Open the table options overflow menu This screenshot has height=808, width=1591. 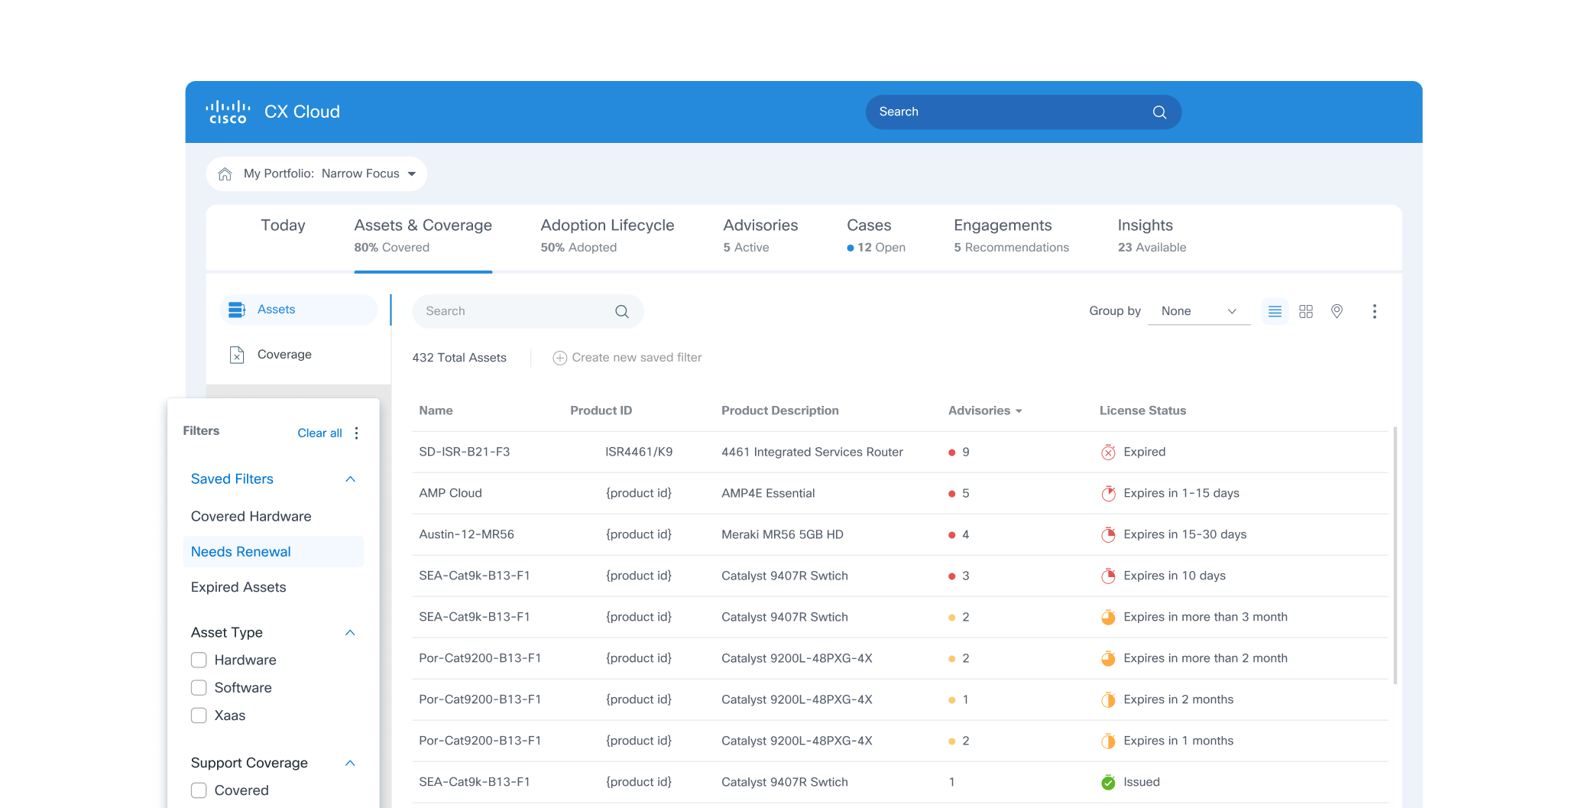(1374, 311)
